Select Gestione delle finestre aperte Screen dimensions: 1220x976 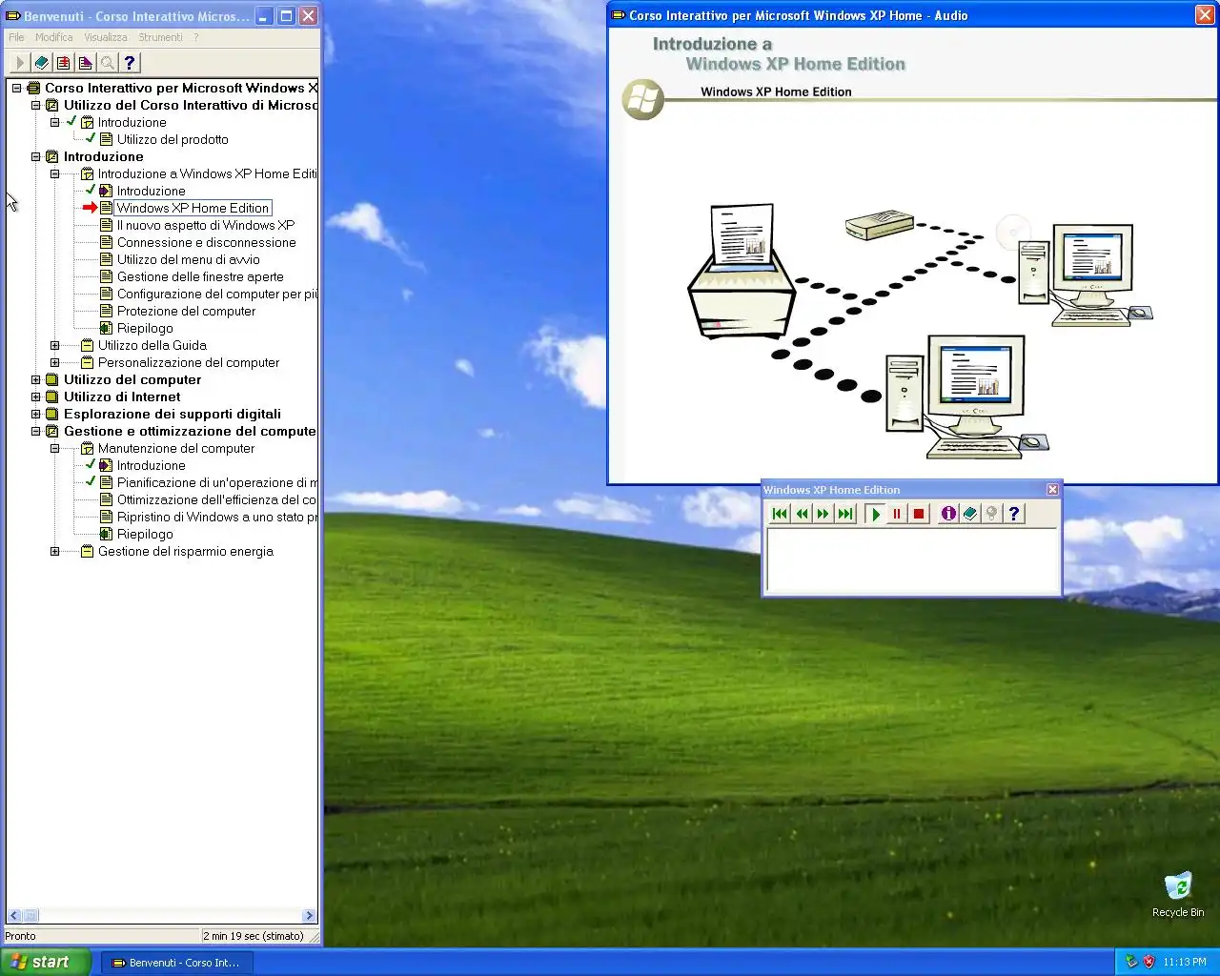click(200, 276)
